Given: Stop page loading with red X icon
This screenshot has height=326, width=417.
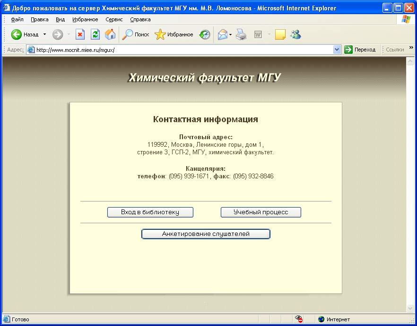Looking at the screenshot, I should click(80, 34).
